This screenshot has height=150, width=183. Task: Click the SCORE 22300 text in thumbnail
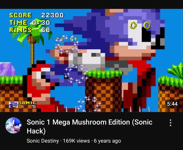(x=37, y=15)
